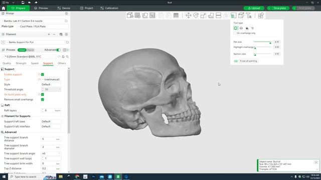
Task: Choose the Gap fill tool type
Action: pyautogui.click(x=253, y=28)
